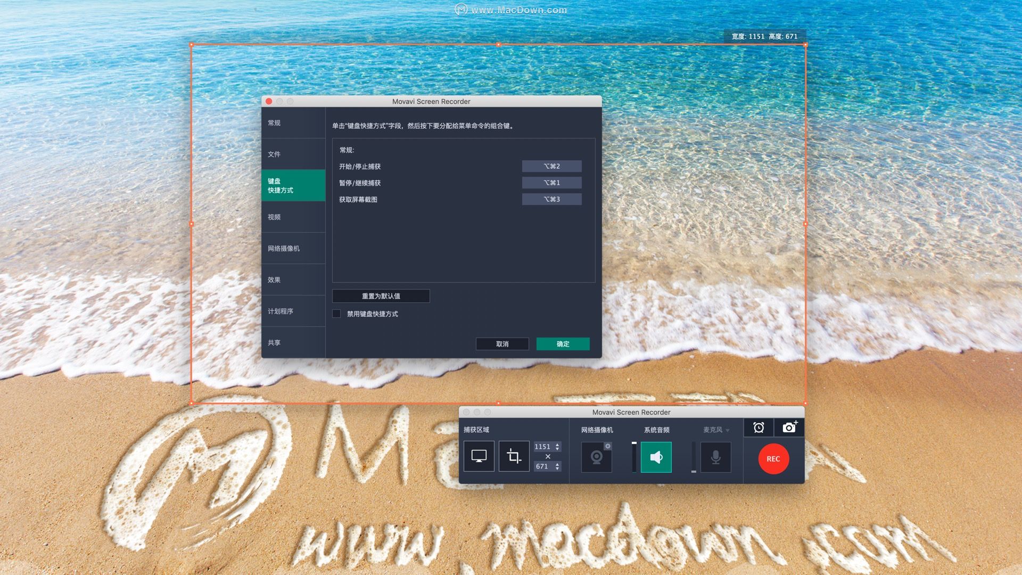Confirm with the 确定 button
Viewport: 1022px width, 575px height.
point(563,344)
